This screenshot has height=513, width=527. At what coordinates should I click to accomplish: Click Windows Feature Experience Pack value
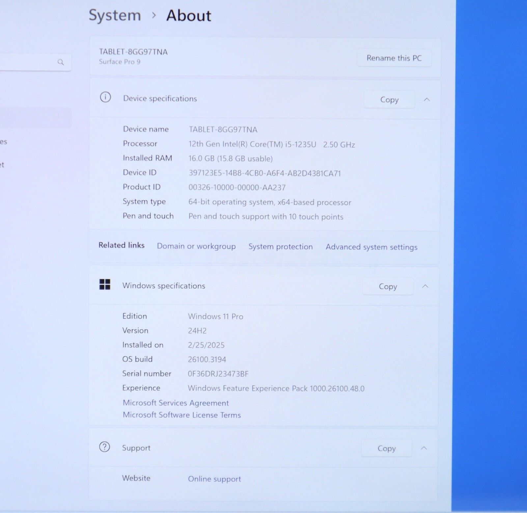point(276,388)
